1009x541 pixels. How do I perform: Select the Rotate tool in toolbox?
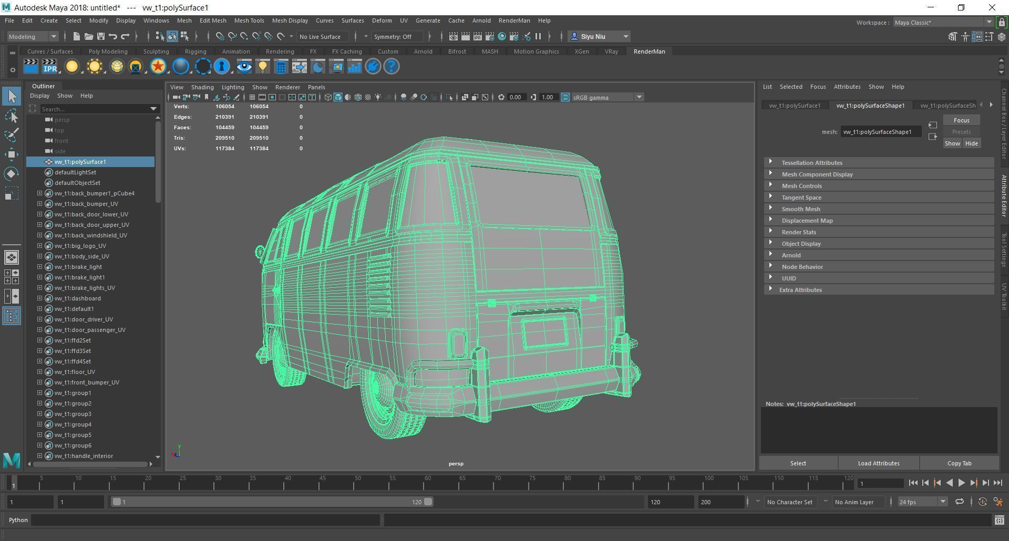(12, 174)
